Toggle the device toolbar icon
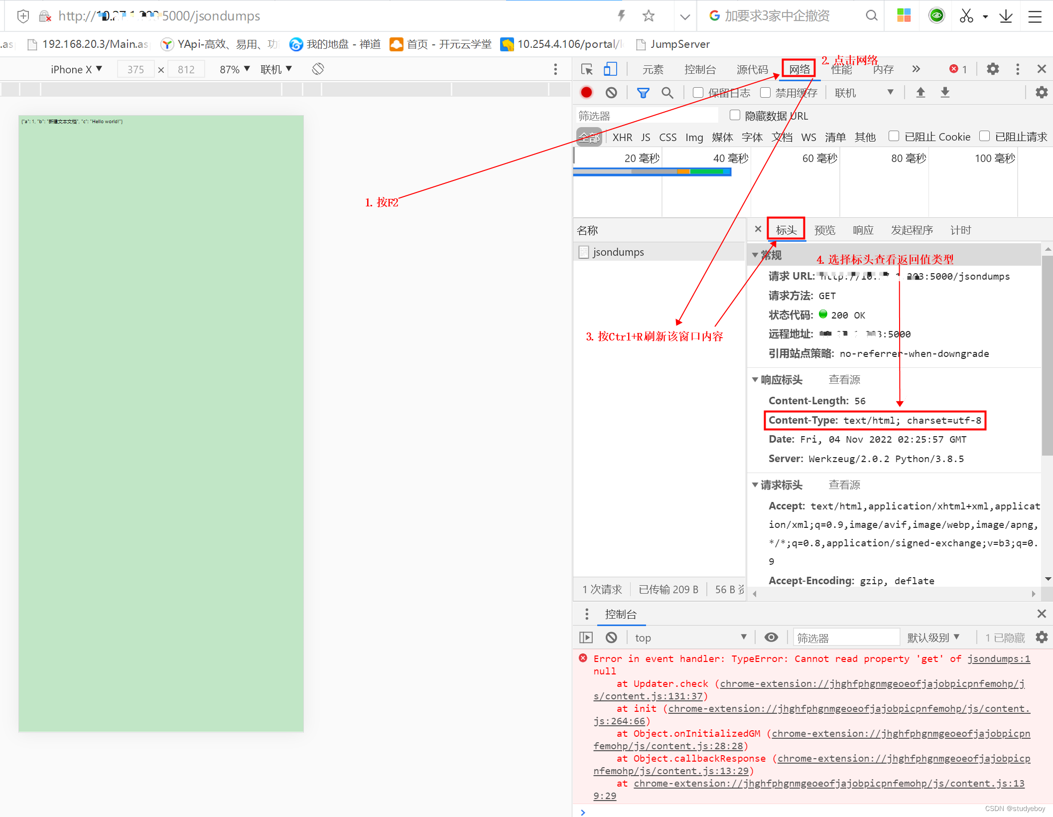The image size is (1053, 817). click(610, 69)
